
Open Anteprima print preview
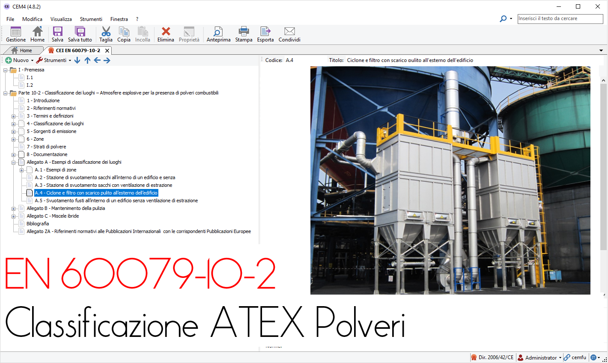[x=218, y=34]
